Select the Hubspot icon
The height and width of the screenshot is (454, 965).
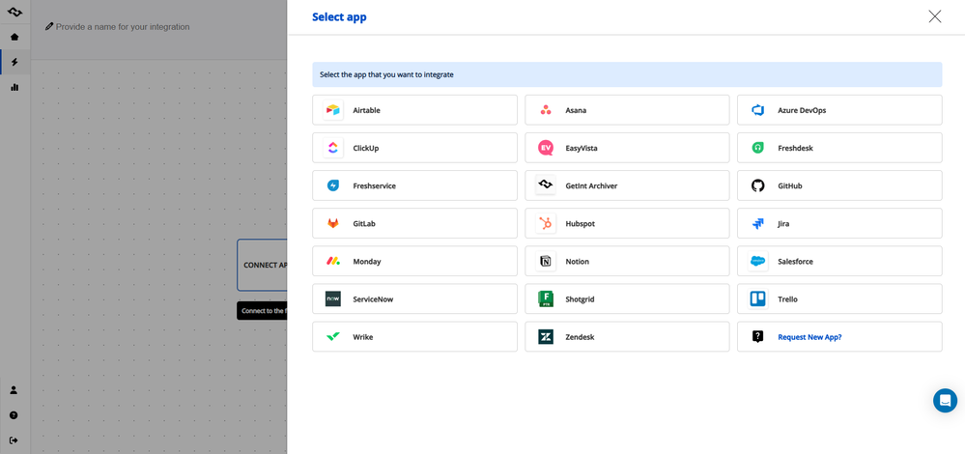point(545,224)
